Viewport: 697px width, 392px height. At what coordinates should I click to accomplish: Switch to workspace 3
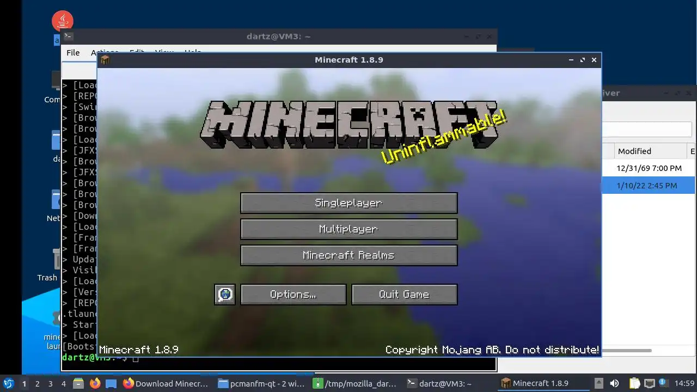(50, 384)
